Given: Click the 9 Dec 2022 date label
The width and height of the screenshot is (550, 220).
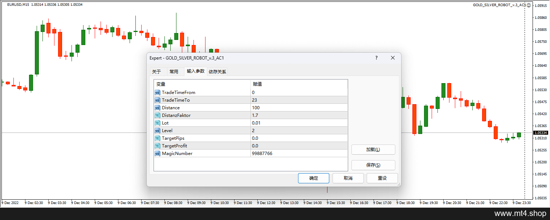Looking at the screenshot, I should 10,203.
